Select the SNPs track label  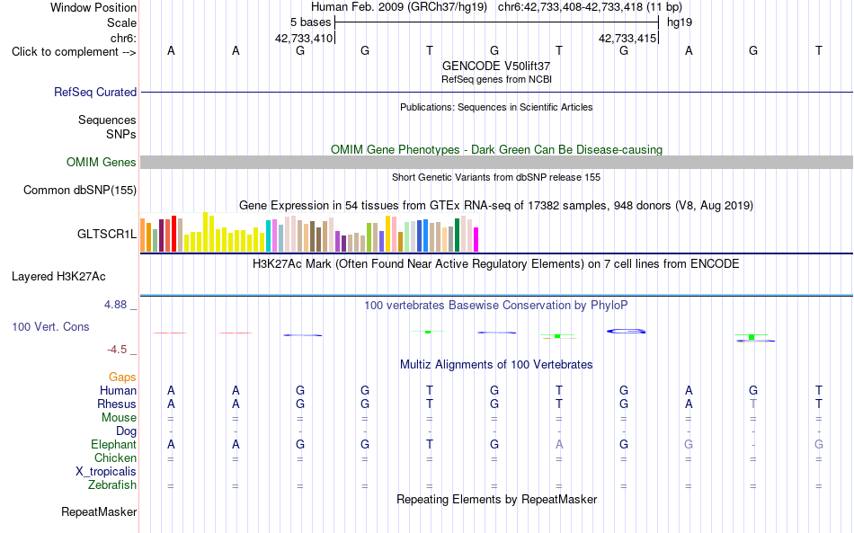(x=121, y=134)
